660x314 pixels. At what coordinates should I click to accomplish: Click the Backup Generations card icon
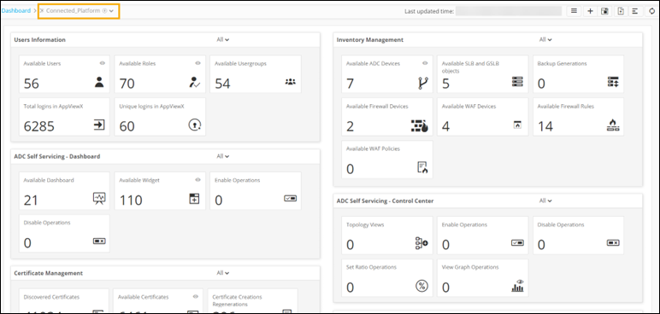click(613, 82)
